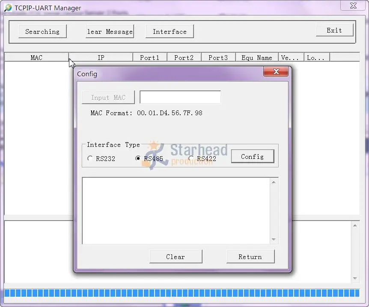This screenshot has width=369, height=307.
Task: Click the Clear Message button
Action: click(110, 31)
